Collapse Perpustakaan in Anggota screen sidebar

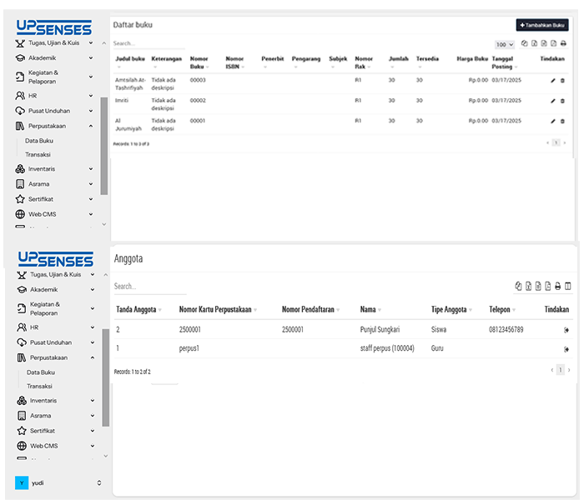(x=93, y=357)
